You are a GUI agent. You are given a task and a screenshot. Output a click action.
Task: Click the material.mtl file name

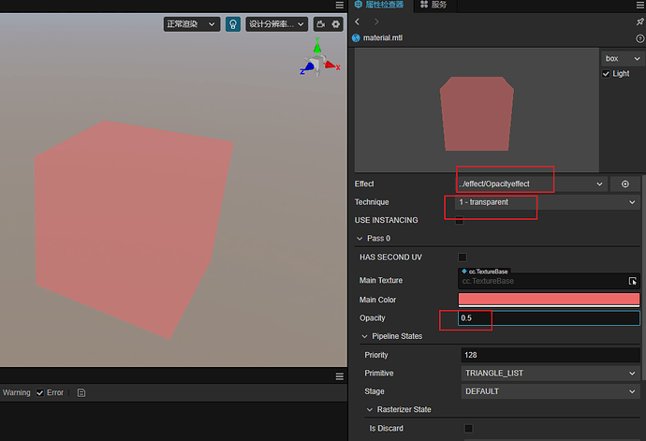pyautogui.click(x=383, y=37)
